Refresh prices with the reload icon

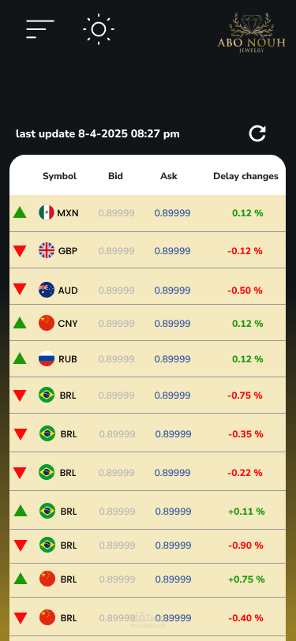click(257, 133)
